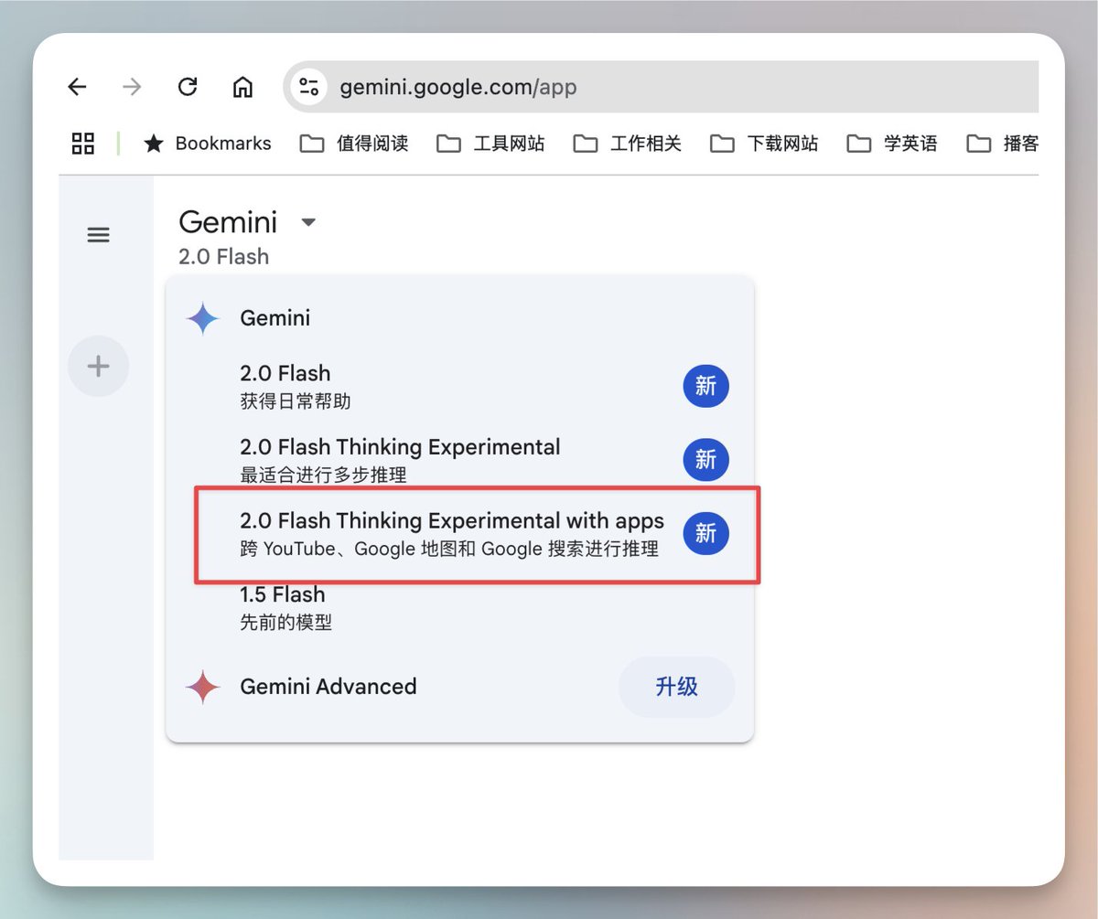Viewport: 1098px width, 919px height.
Task: Open the 工具网站 bookmark folder
Action: tap(490, 143)
